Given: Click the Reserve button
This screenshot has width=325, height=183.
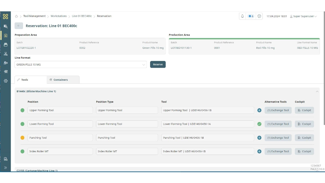Looking at the screenshot, I should point(158,64).
